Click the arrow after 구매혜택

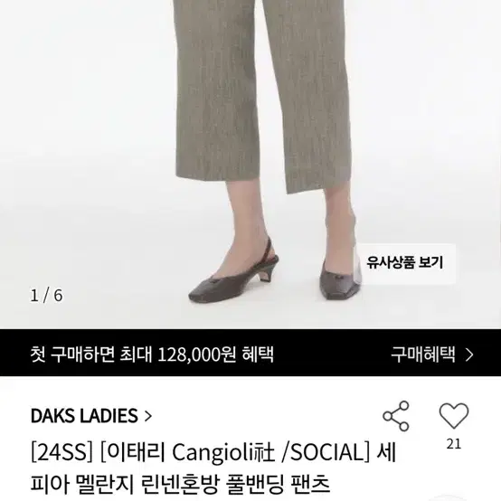(x=469, y=354)
